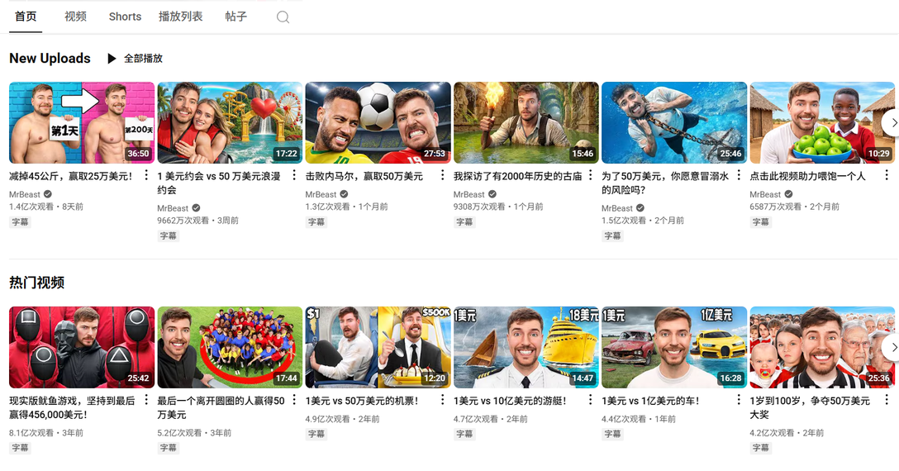This screenshot has height=471, width=899.
Task: Click '9308万次观看 • 1个月前' text
Action: [498, 207]
